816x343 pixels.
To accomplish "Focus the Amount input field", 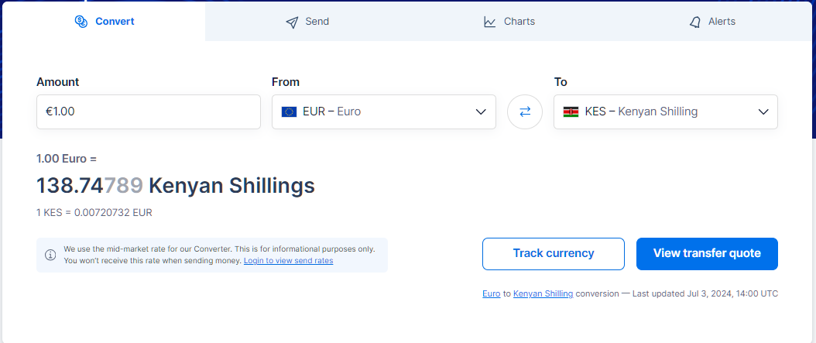I will pyautogui.click(x=149, y=112).
